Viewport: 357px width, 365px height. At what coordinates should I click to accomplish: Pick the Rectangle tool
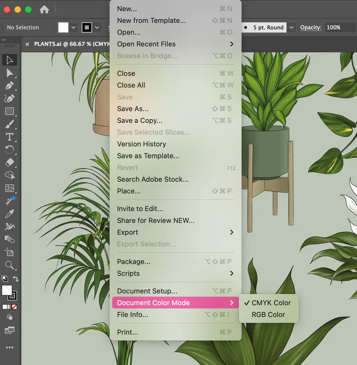click(10, 112)
